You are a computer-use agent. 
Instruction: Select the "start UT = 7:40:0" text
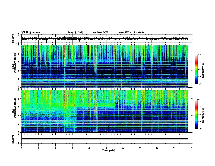[131, 33]
